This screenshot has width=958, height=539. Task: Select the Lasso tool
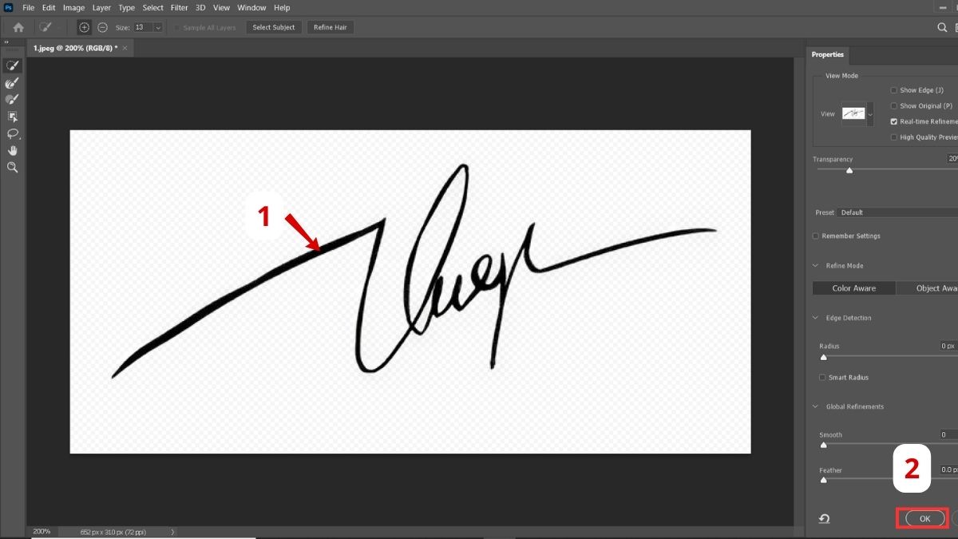(x=11, y=133)
